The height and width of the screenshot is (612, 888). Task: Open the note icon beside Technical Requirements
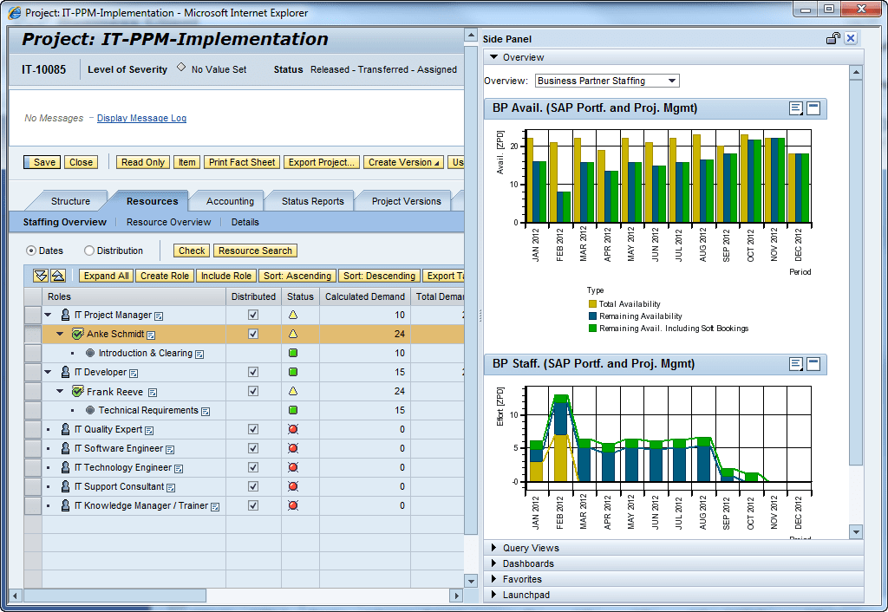205,410
